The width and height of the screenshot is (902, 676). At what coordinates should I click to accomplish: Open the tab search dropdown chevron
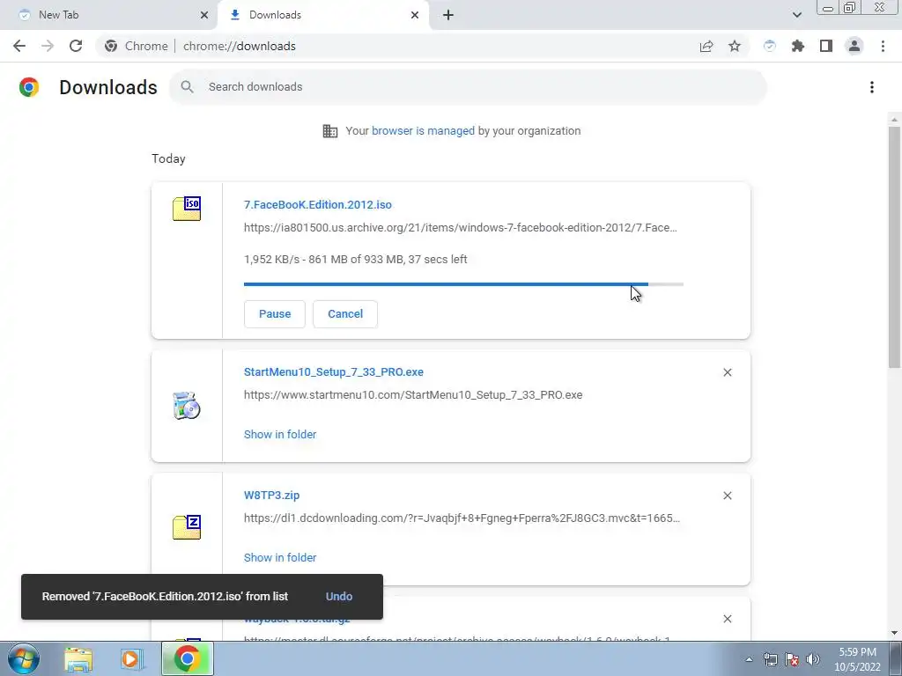[x=796, y=15]
